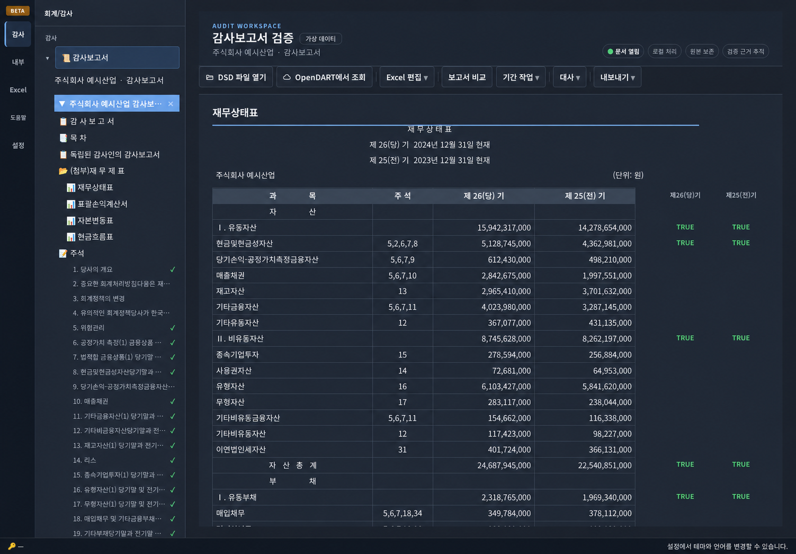Open note 1. 당사의 개요
Viewport: 796px width, 554px height.
(93, 270)
